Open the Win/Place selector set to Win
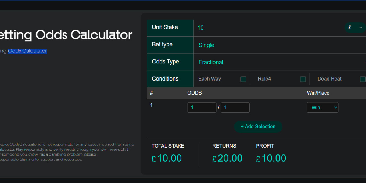The height and width of the screenshot is (183, 366). coord(322,107)
